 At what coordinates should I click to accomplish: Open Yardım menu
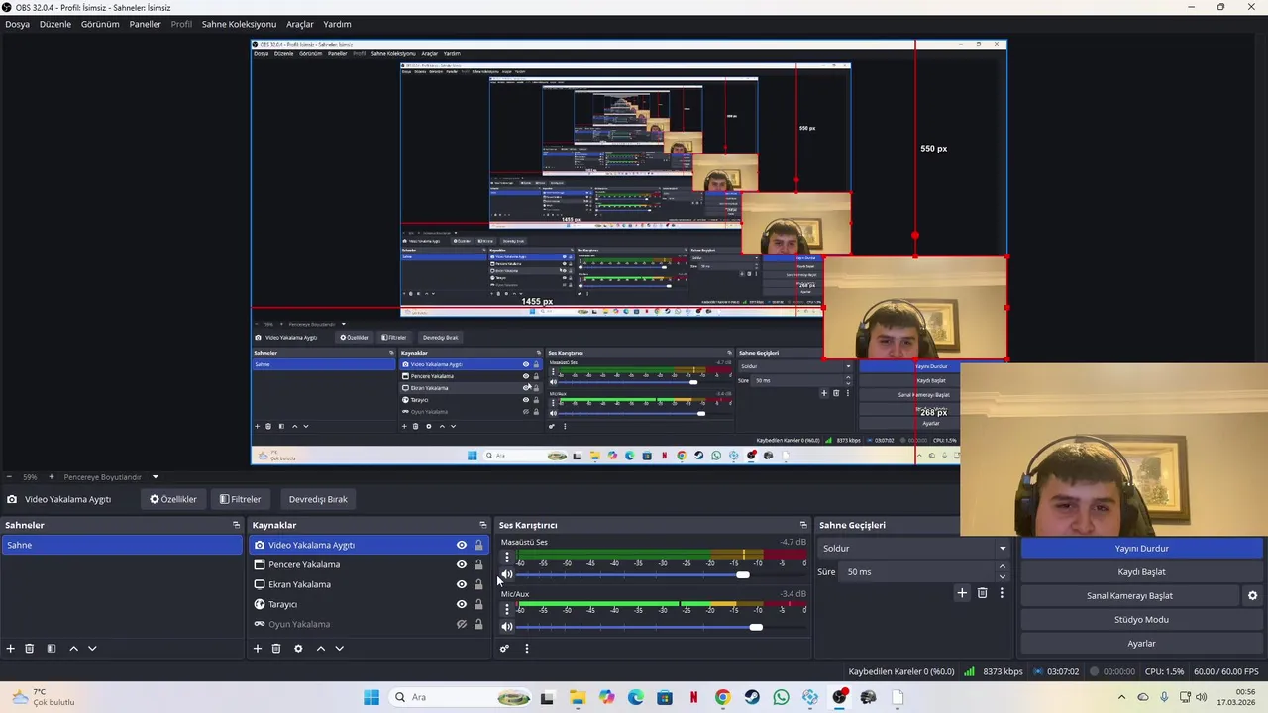(337, 24)
